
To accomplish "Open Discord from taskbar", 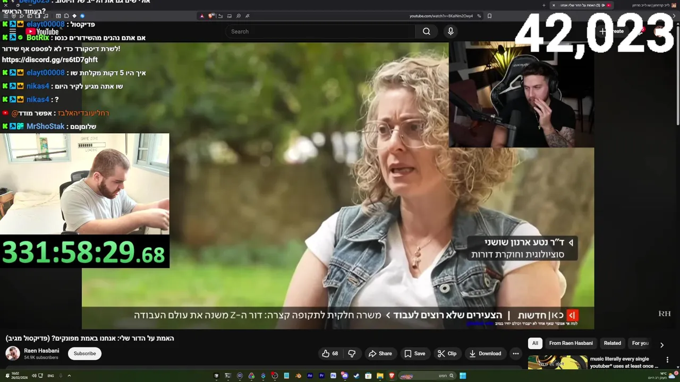I will 345,376.
